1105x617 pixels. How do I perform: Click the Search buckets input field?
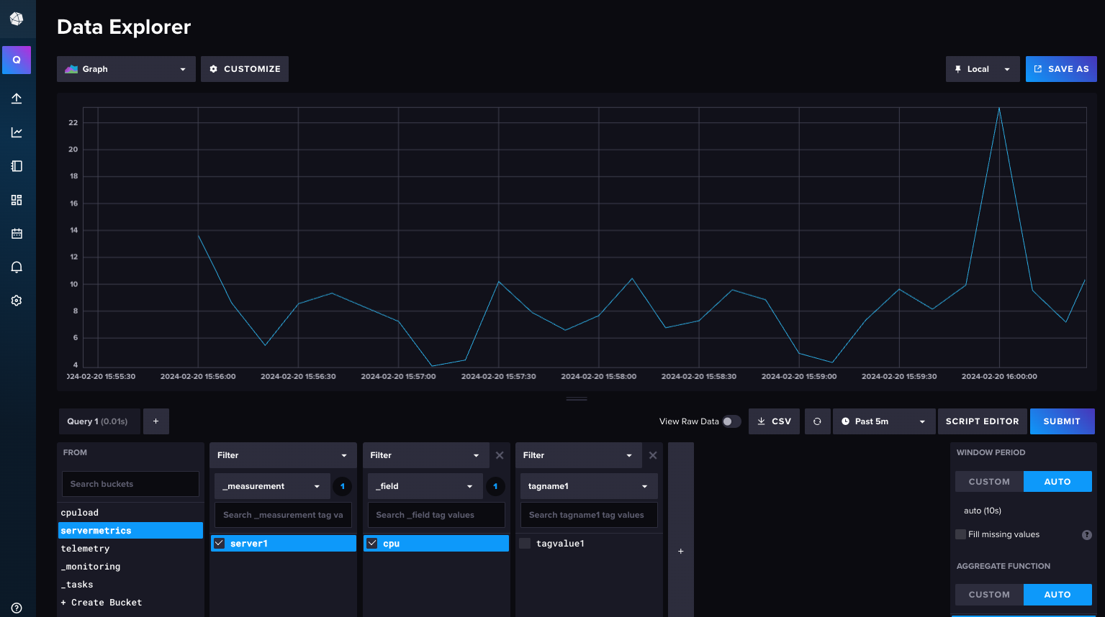click(130, 484)
